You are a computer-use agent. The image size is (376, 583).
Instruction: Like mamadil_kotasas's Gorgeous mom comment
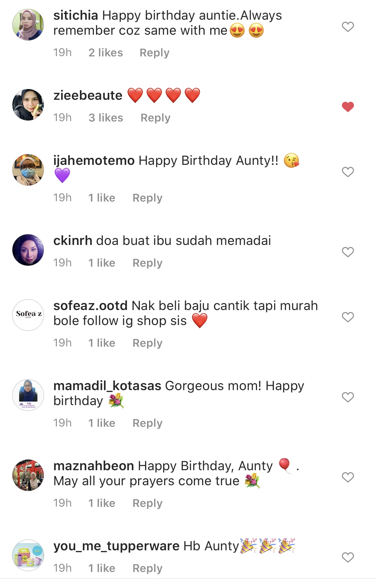pyautogui.click(x=348, y=397)
